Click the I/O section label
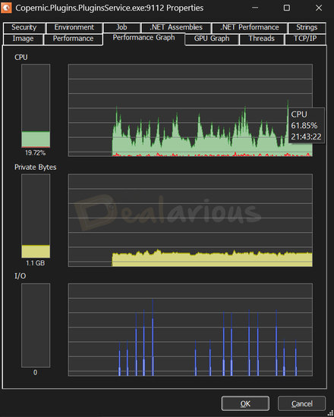The width and height of the screenshot is (334, 417). pyautogui.click(x=20, y=276)
